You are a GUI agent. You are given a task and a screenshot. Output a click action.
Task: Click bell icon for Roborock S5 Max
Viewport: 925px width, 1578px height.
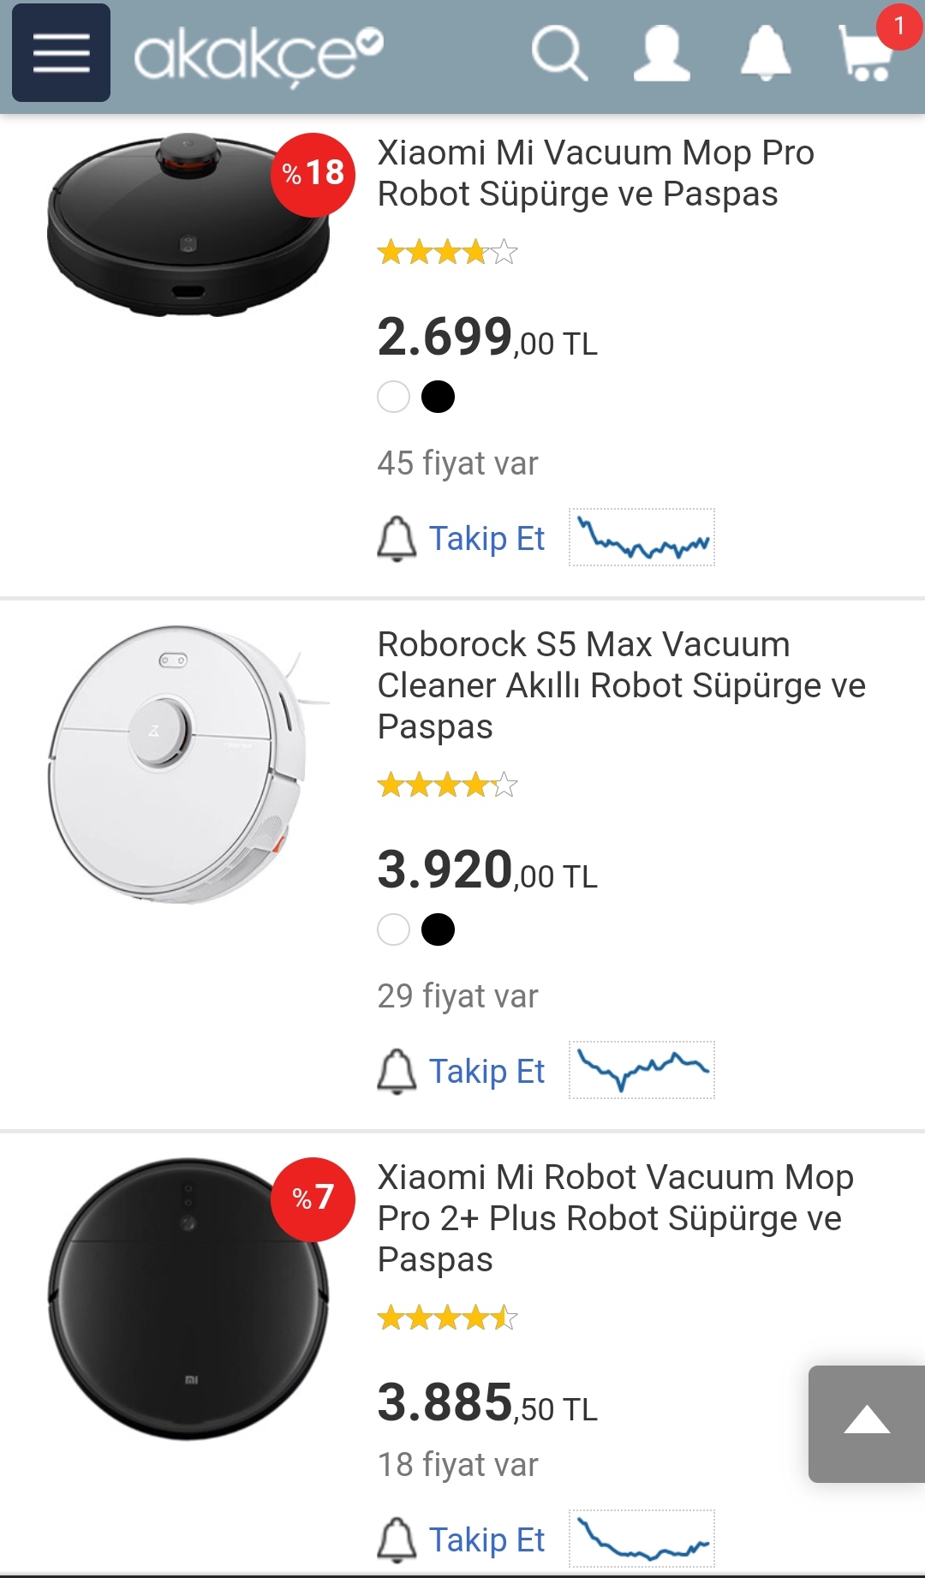(397, 1072)
